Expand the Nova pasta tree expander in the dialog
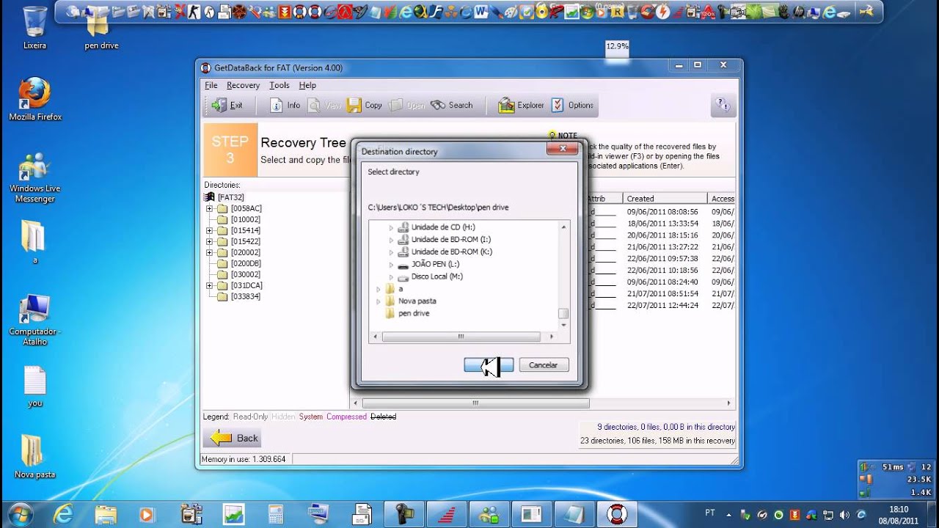Image resolution: width=939 pixels, height=528 pixels. 379,301
